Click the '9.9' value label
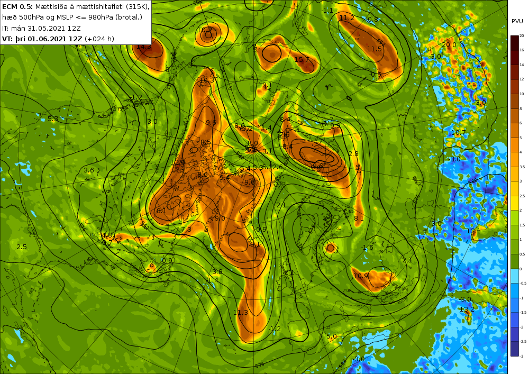Screen dimensions: 529x374 point(335,126)
